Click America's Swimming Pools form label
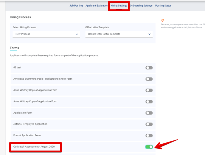This screenshot has width=205, height=155. point(43,79)
